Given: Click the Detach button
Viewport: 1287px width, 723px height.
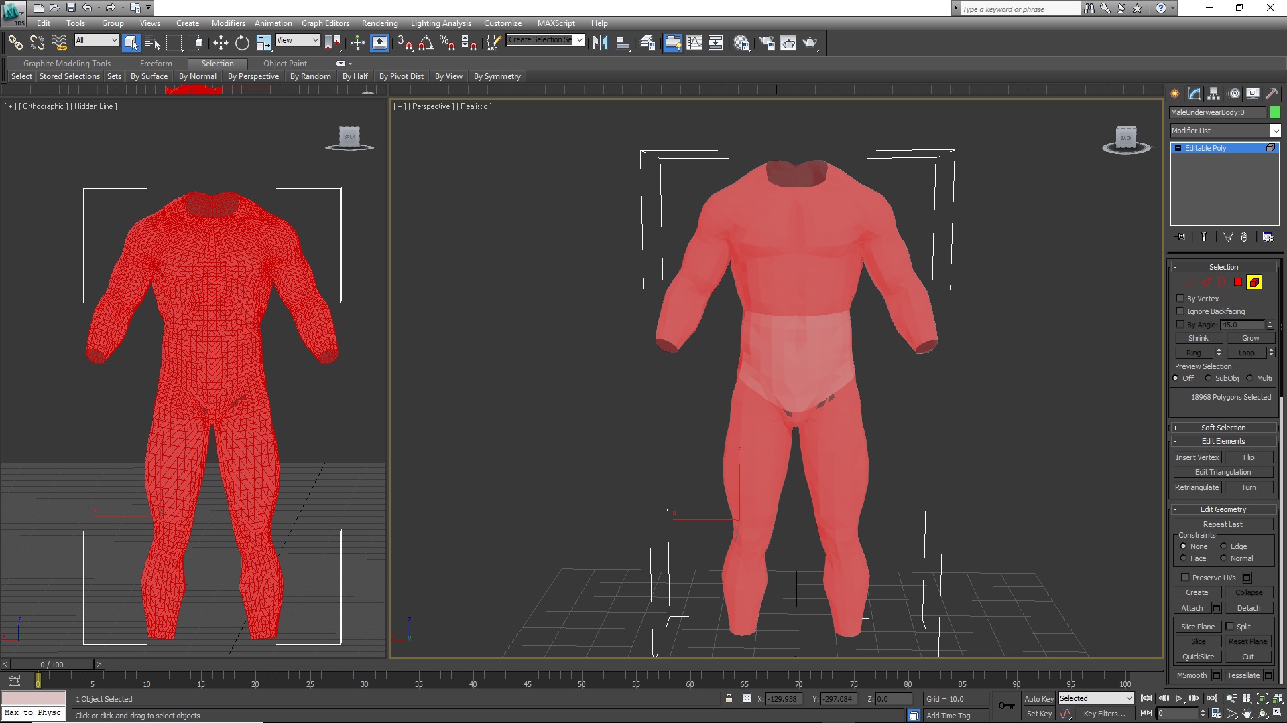Looking at the screenshot, I should pyautogui.click(x=1249, y=608).
